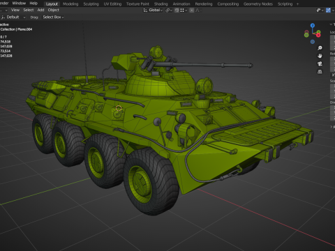Toggle the snap magnet button

pyautogui.click(x=177, y=10)
